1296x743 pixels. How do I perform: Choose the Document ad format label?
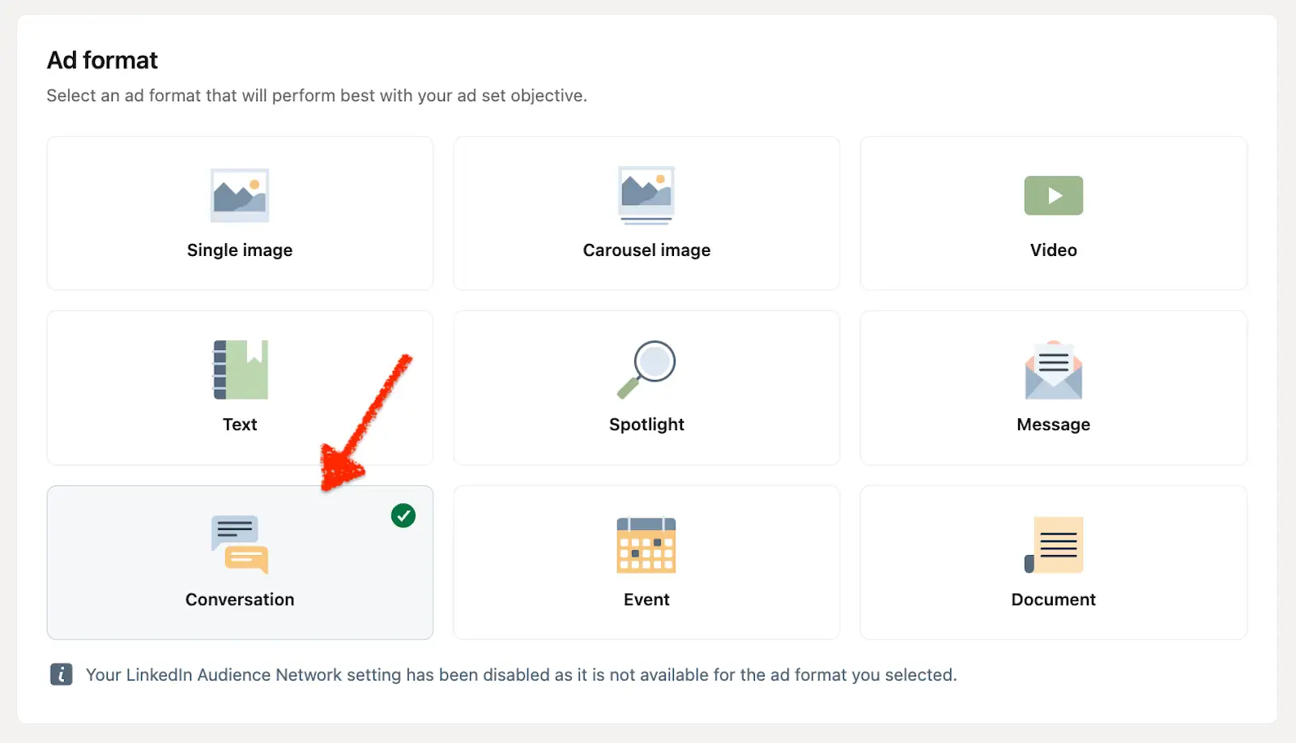[x=1053, y=600]
